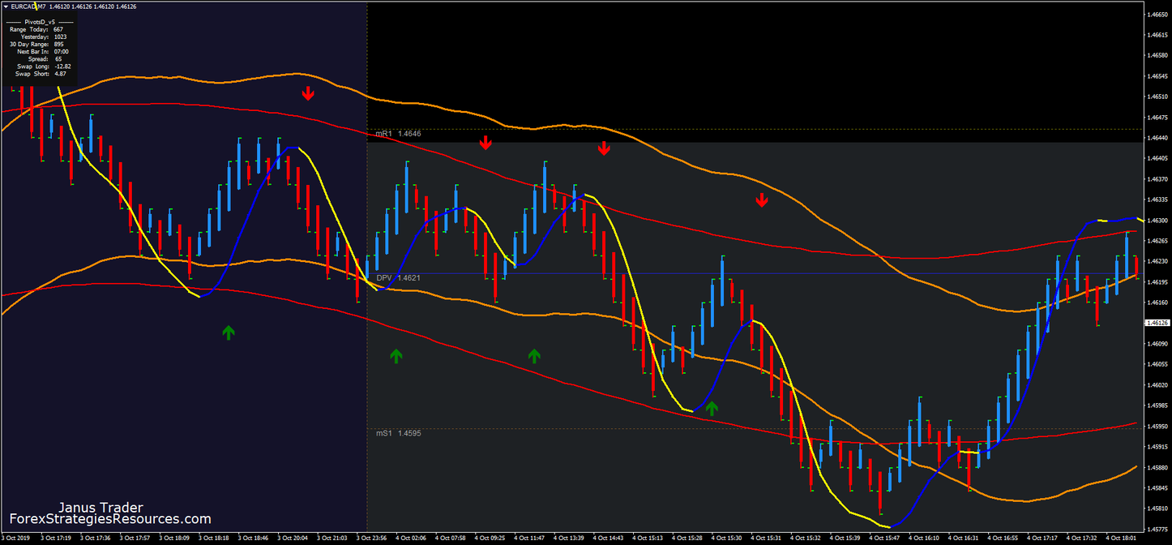Select the green up arrow below 3 Oct 18:18
This screenshot has height=545, width=1172.
click(228, 331)
